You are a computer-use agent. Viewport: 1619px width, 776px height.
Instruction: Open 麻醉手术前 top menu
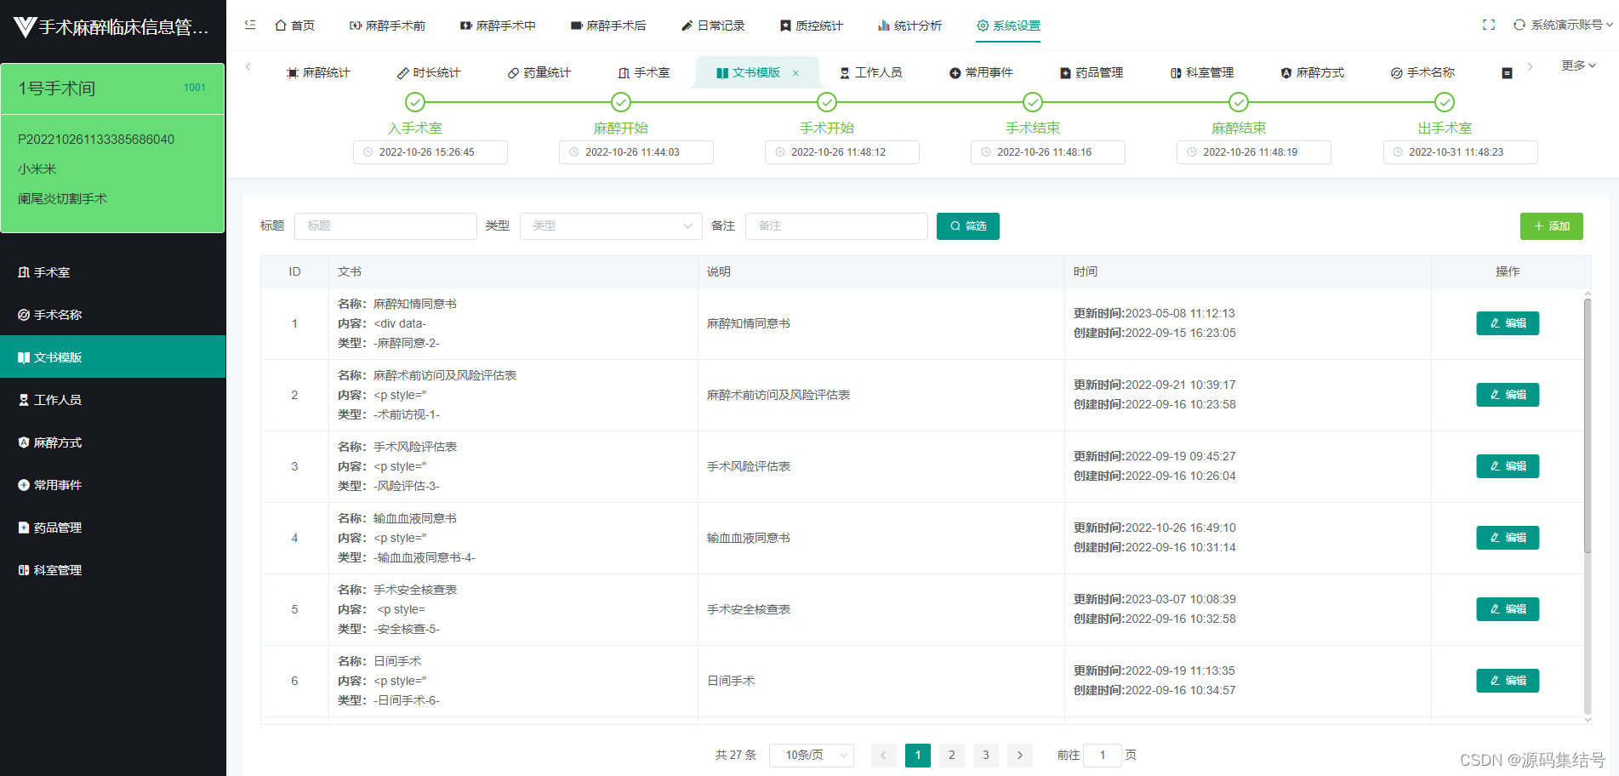click(x=387, y=26)
